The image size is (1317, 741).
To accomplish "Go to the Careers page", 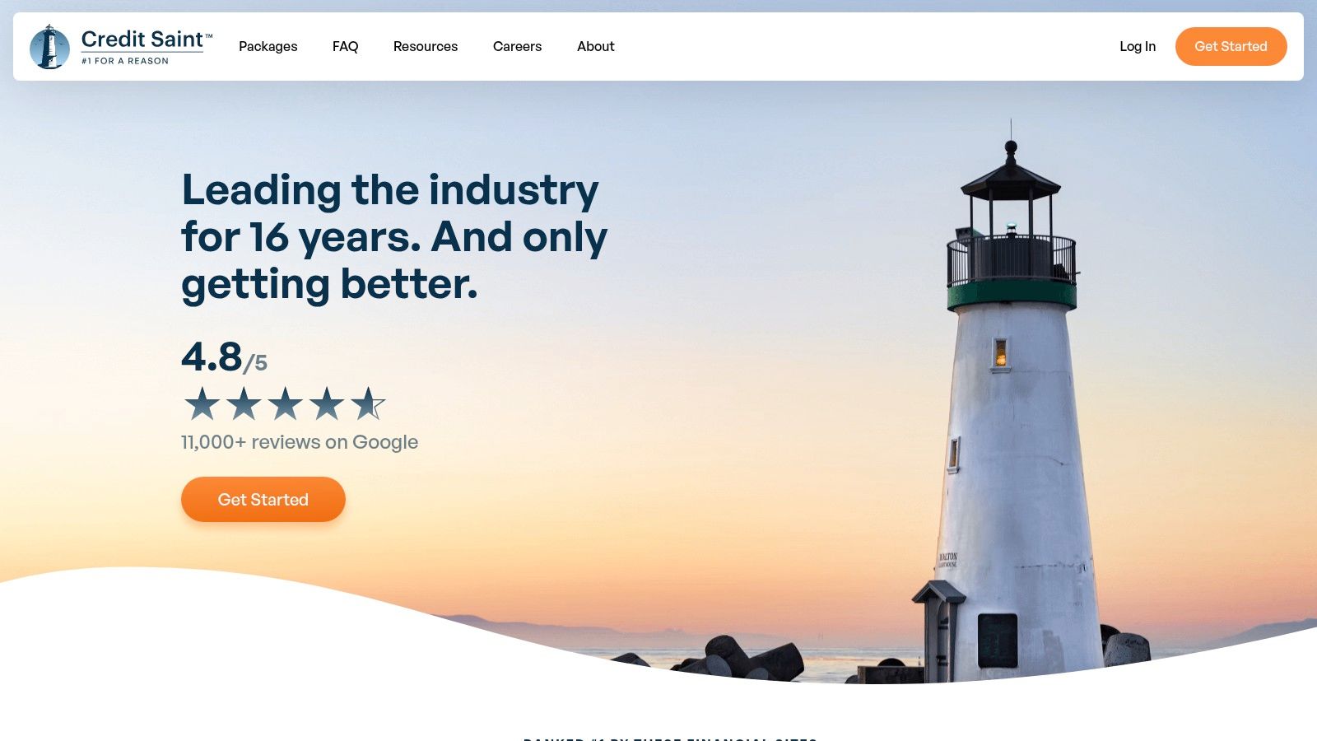I will tap(517, 46).
